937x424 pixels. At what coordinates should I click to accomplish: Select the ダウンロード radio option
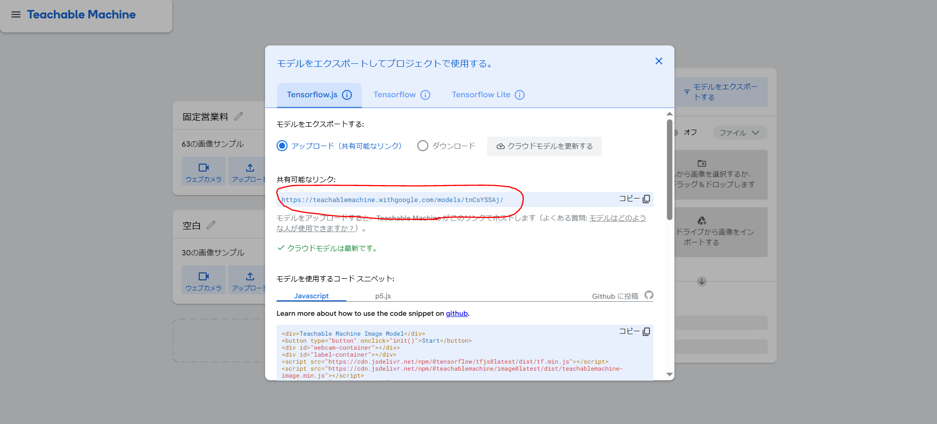(x=423, y=146)
